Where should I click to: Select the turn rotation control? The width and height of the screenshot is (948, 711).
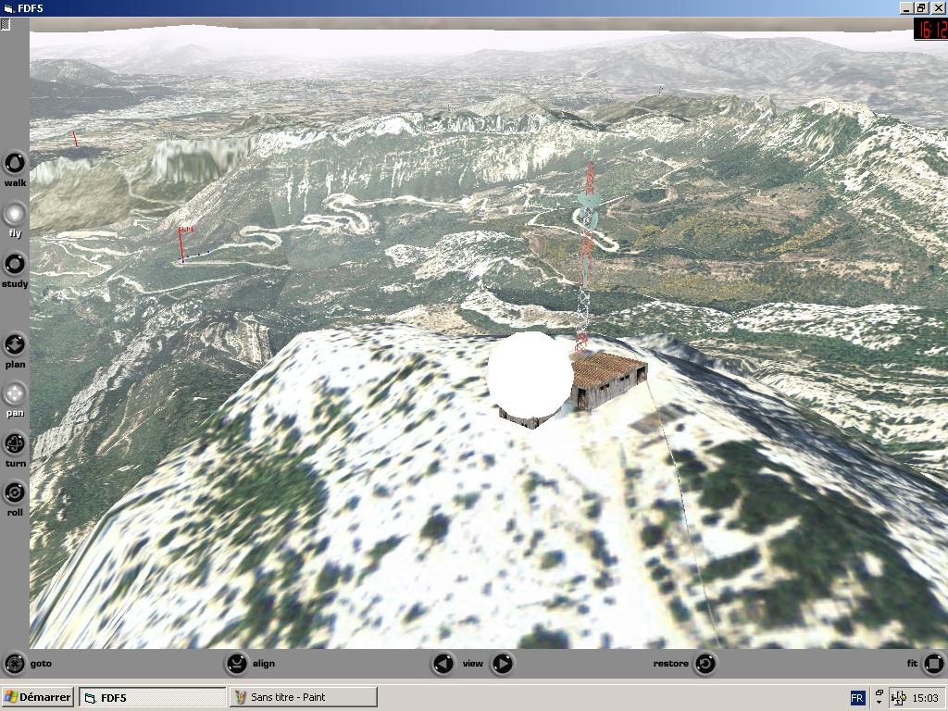tap(15, 443)
